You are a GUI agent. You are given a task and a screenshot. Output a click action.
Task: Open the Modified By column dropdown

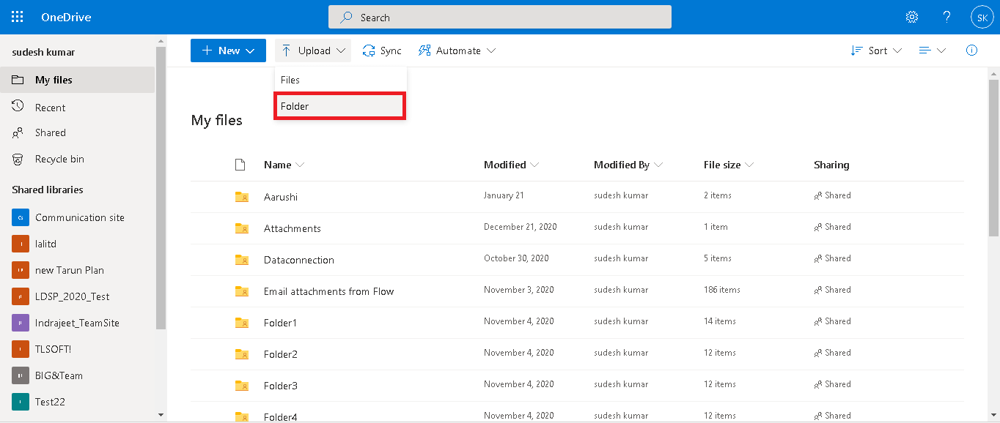click(x=628, y=165)
